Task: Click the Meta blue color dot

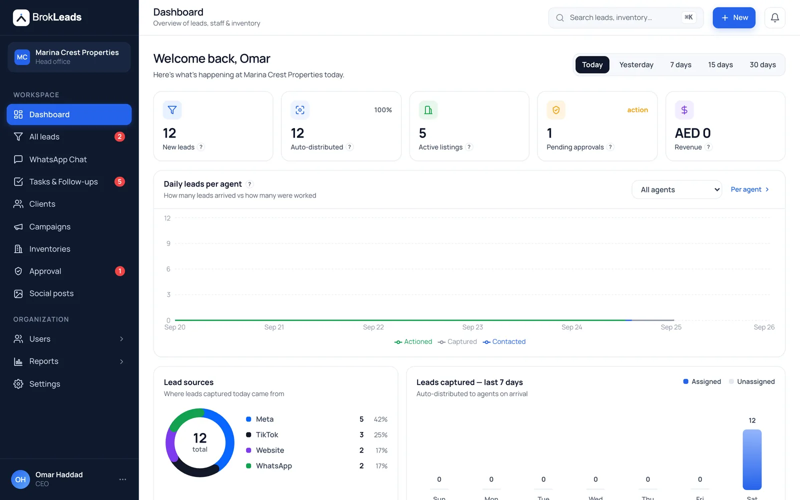Action: click(x=248, y=419)
